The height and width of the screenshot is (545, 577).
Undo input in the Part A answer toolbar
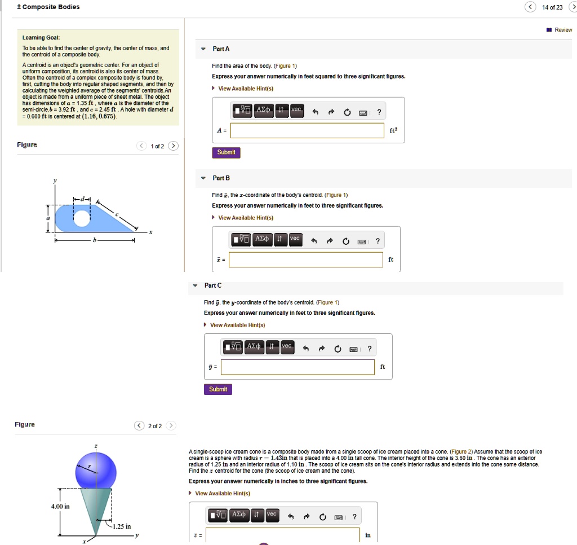(316, 111)
